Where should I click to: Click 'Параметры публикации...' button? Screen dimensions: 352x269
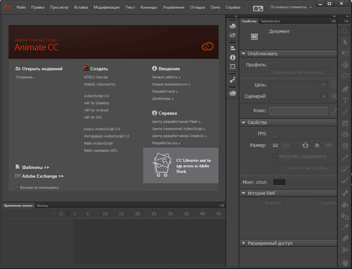tap(300, 72)
